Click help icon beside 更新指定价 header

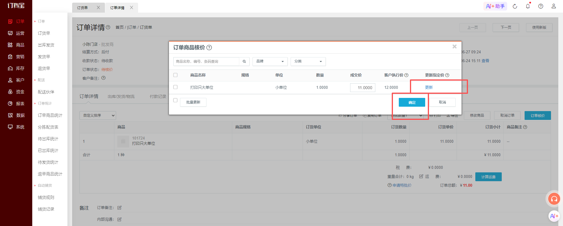click(x=447, y=75)
